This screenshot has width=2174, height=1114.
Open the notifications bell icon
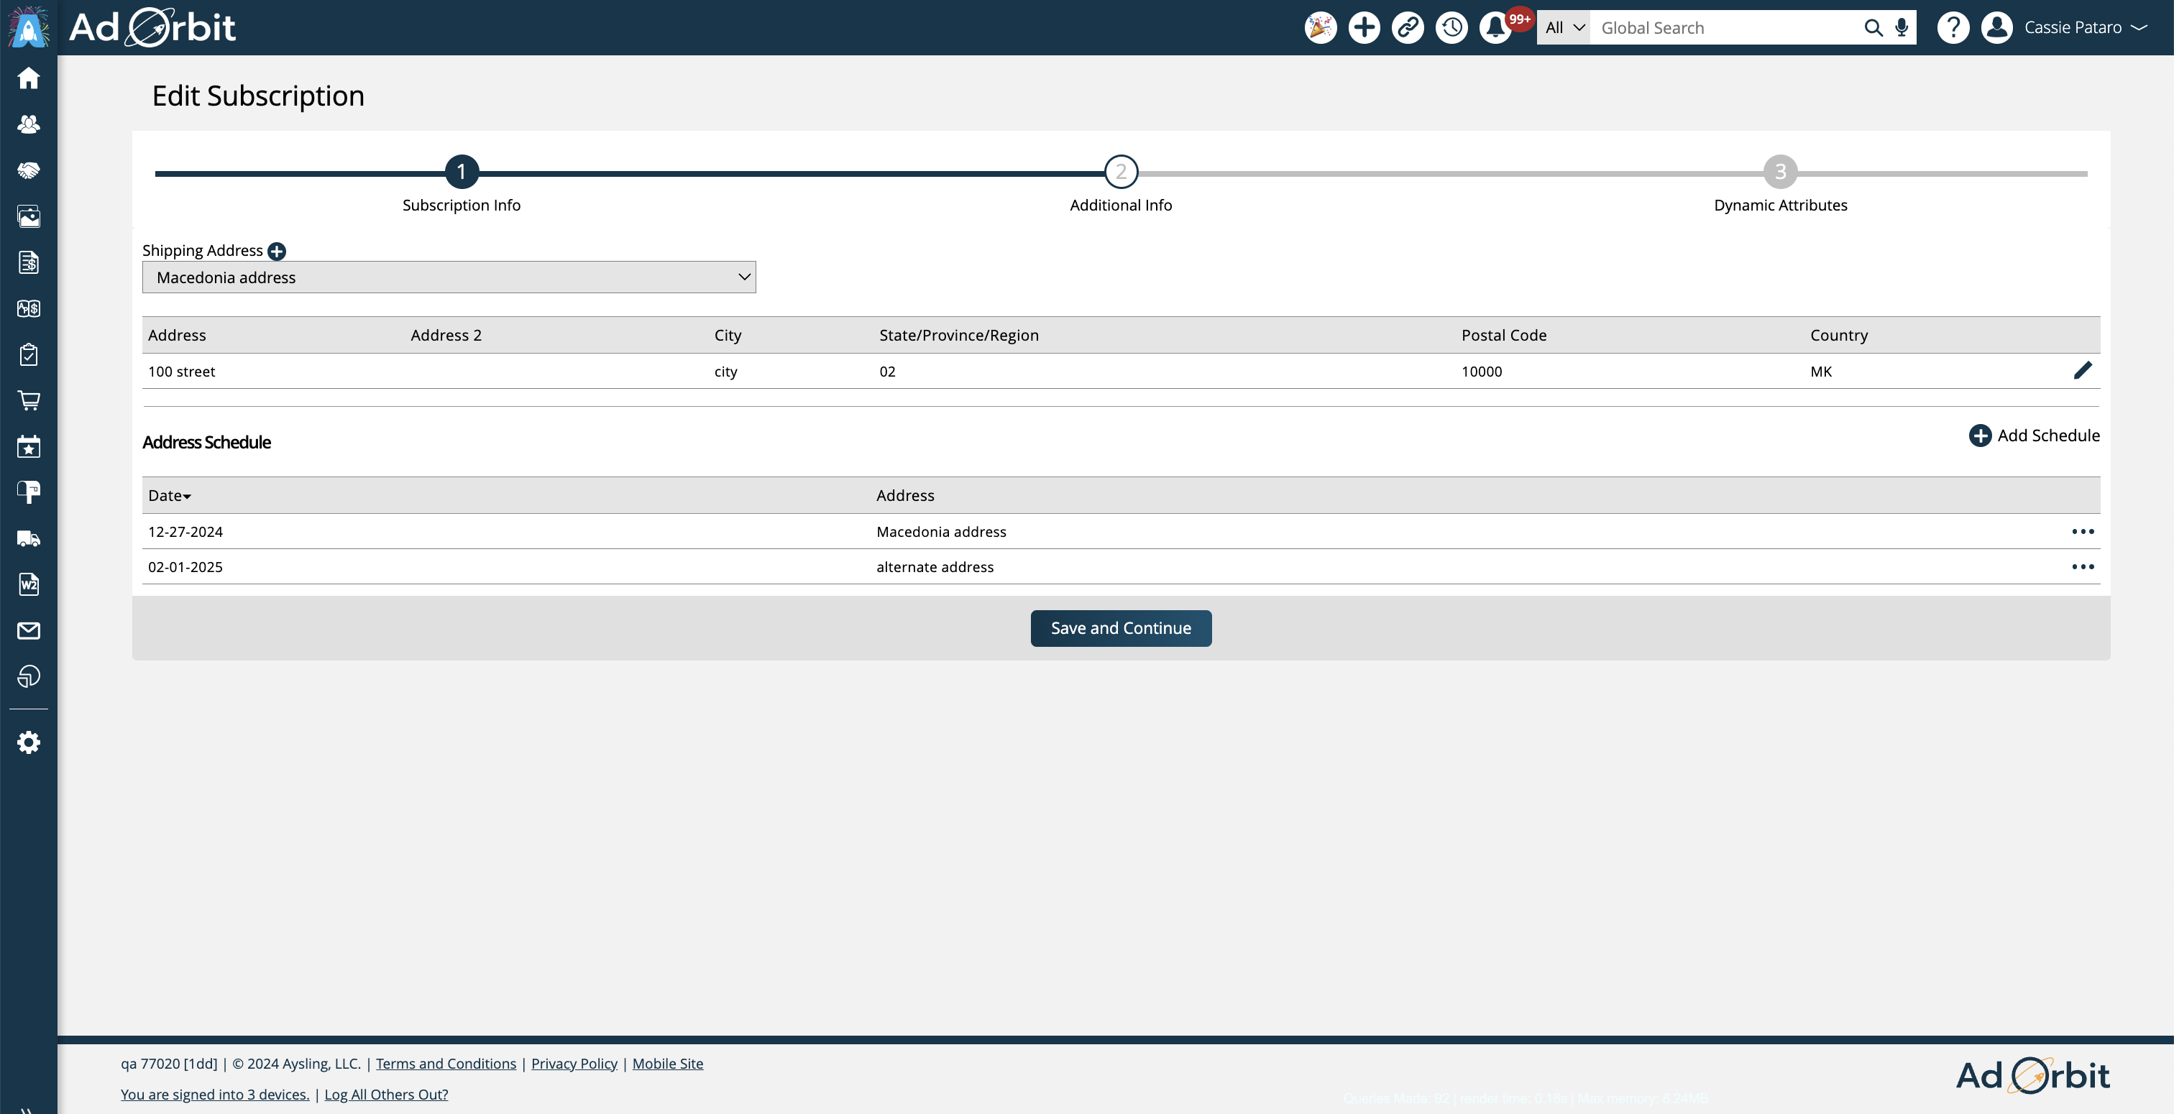[1495, 28]
